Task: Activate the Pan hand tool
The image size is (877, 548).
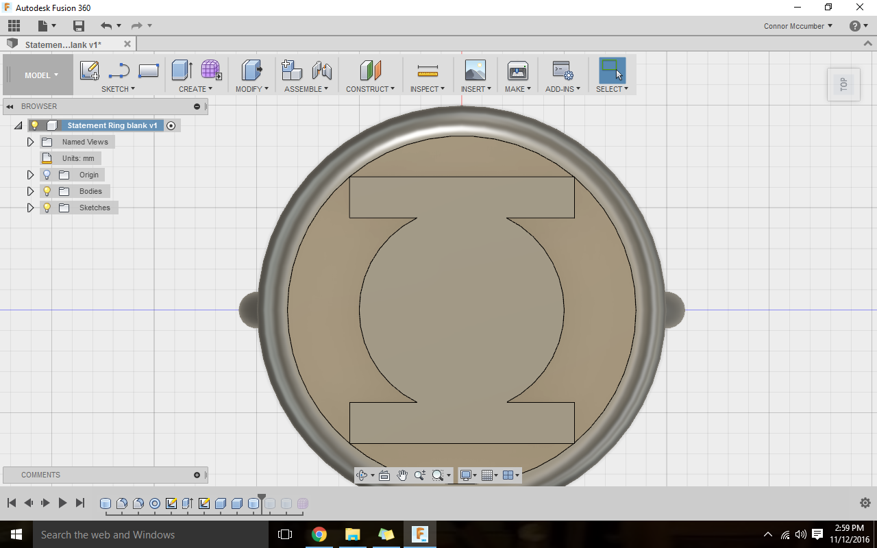Action: pos(402,475)
